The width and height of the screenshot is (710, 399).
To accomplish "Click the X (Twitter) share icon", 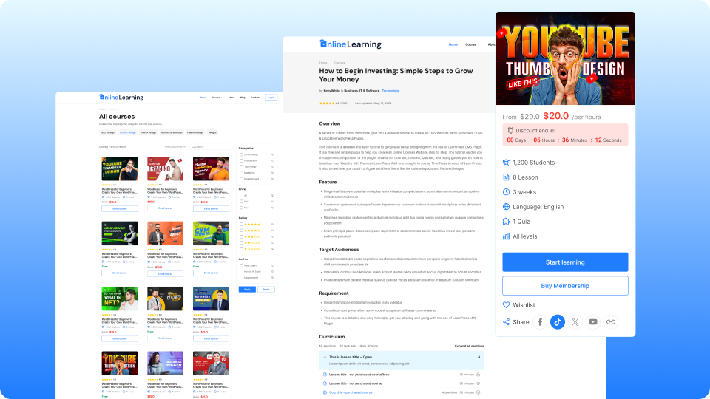I will tap(575, 322).
